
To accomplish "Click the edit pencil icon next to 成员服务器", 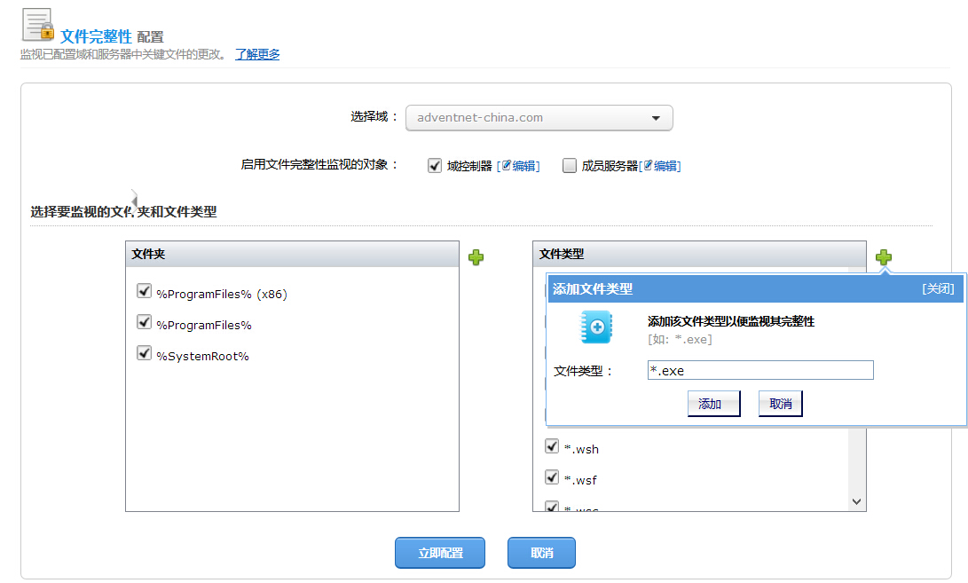I will click(648, 165).
